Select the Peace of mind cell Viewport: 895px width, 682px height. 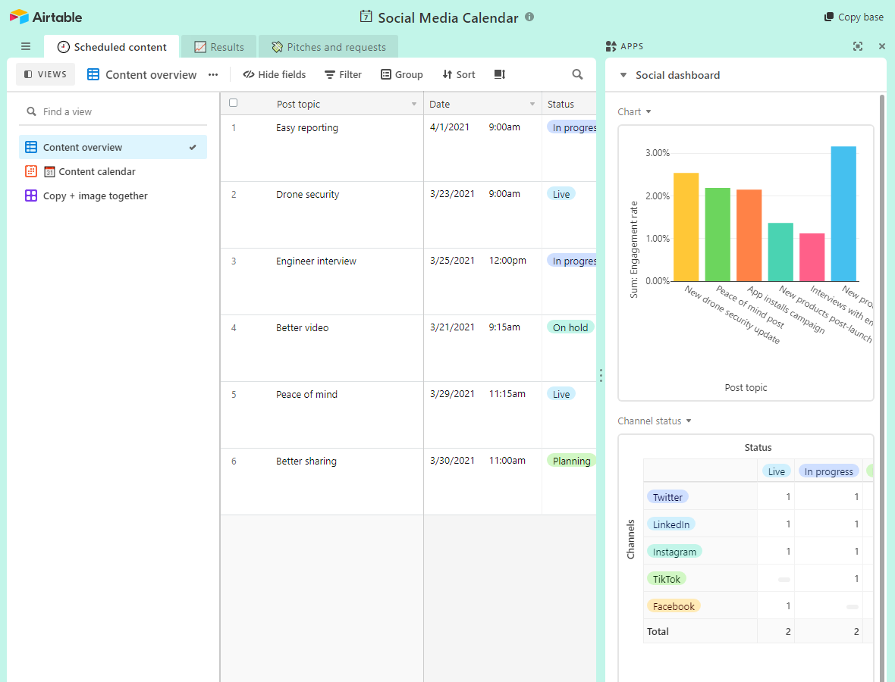pyautogui.click(x=322, y=415)
